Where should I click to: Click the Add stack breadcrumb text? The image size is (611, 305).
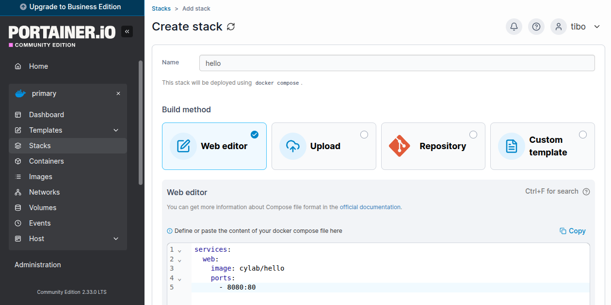pos(196,9)
